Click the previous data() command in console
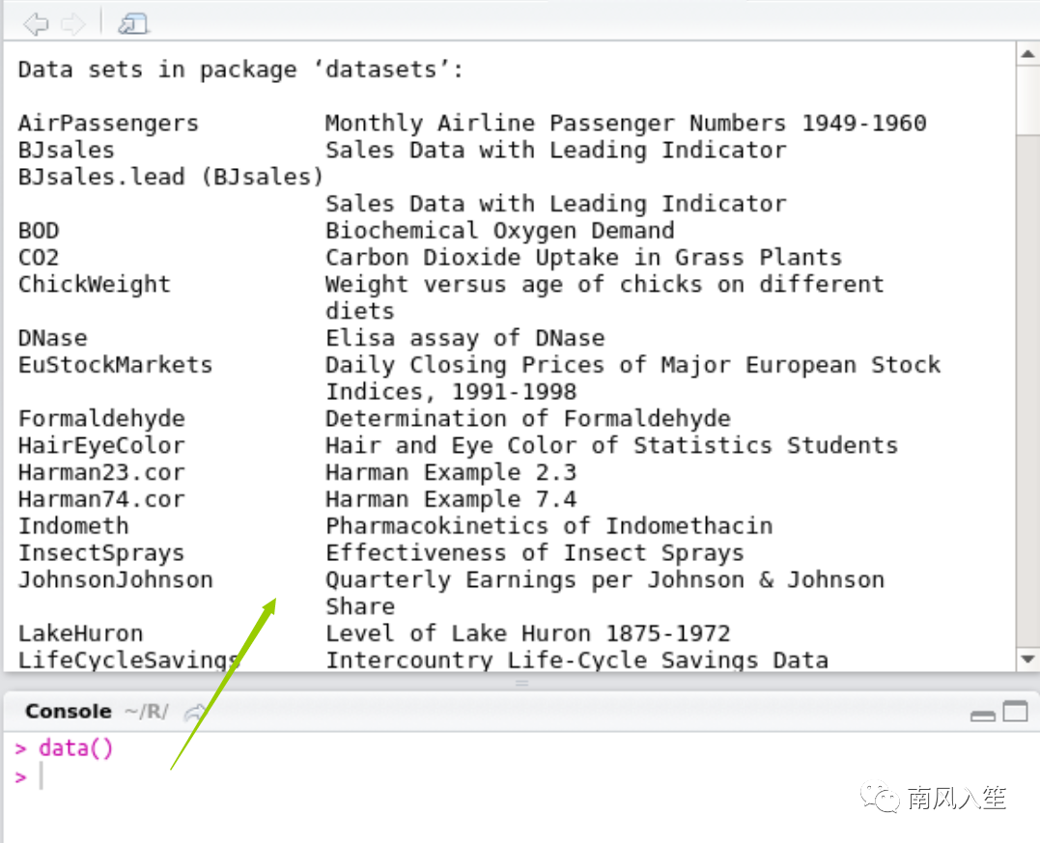Screen dimensions: 1040x843 [75, 748]
